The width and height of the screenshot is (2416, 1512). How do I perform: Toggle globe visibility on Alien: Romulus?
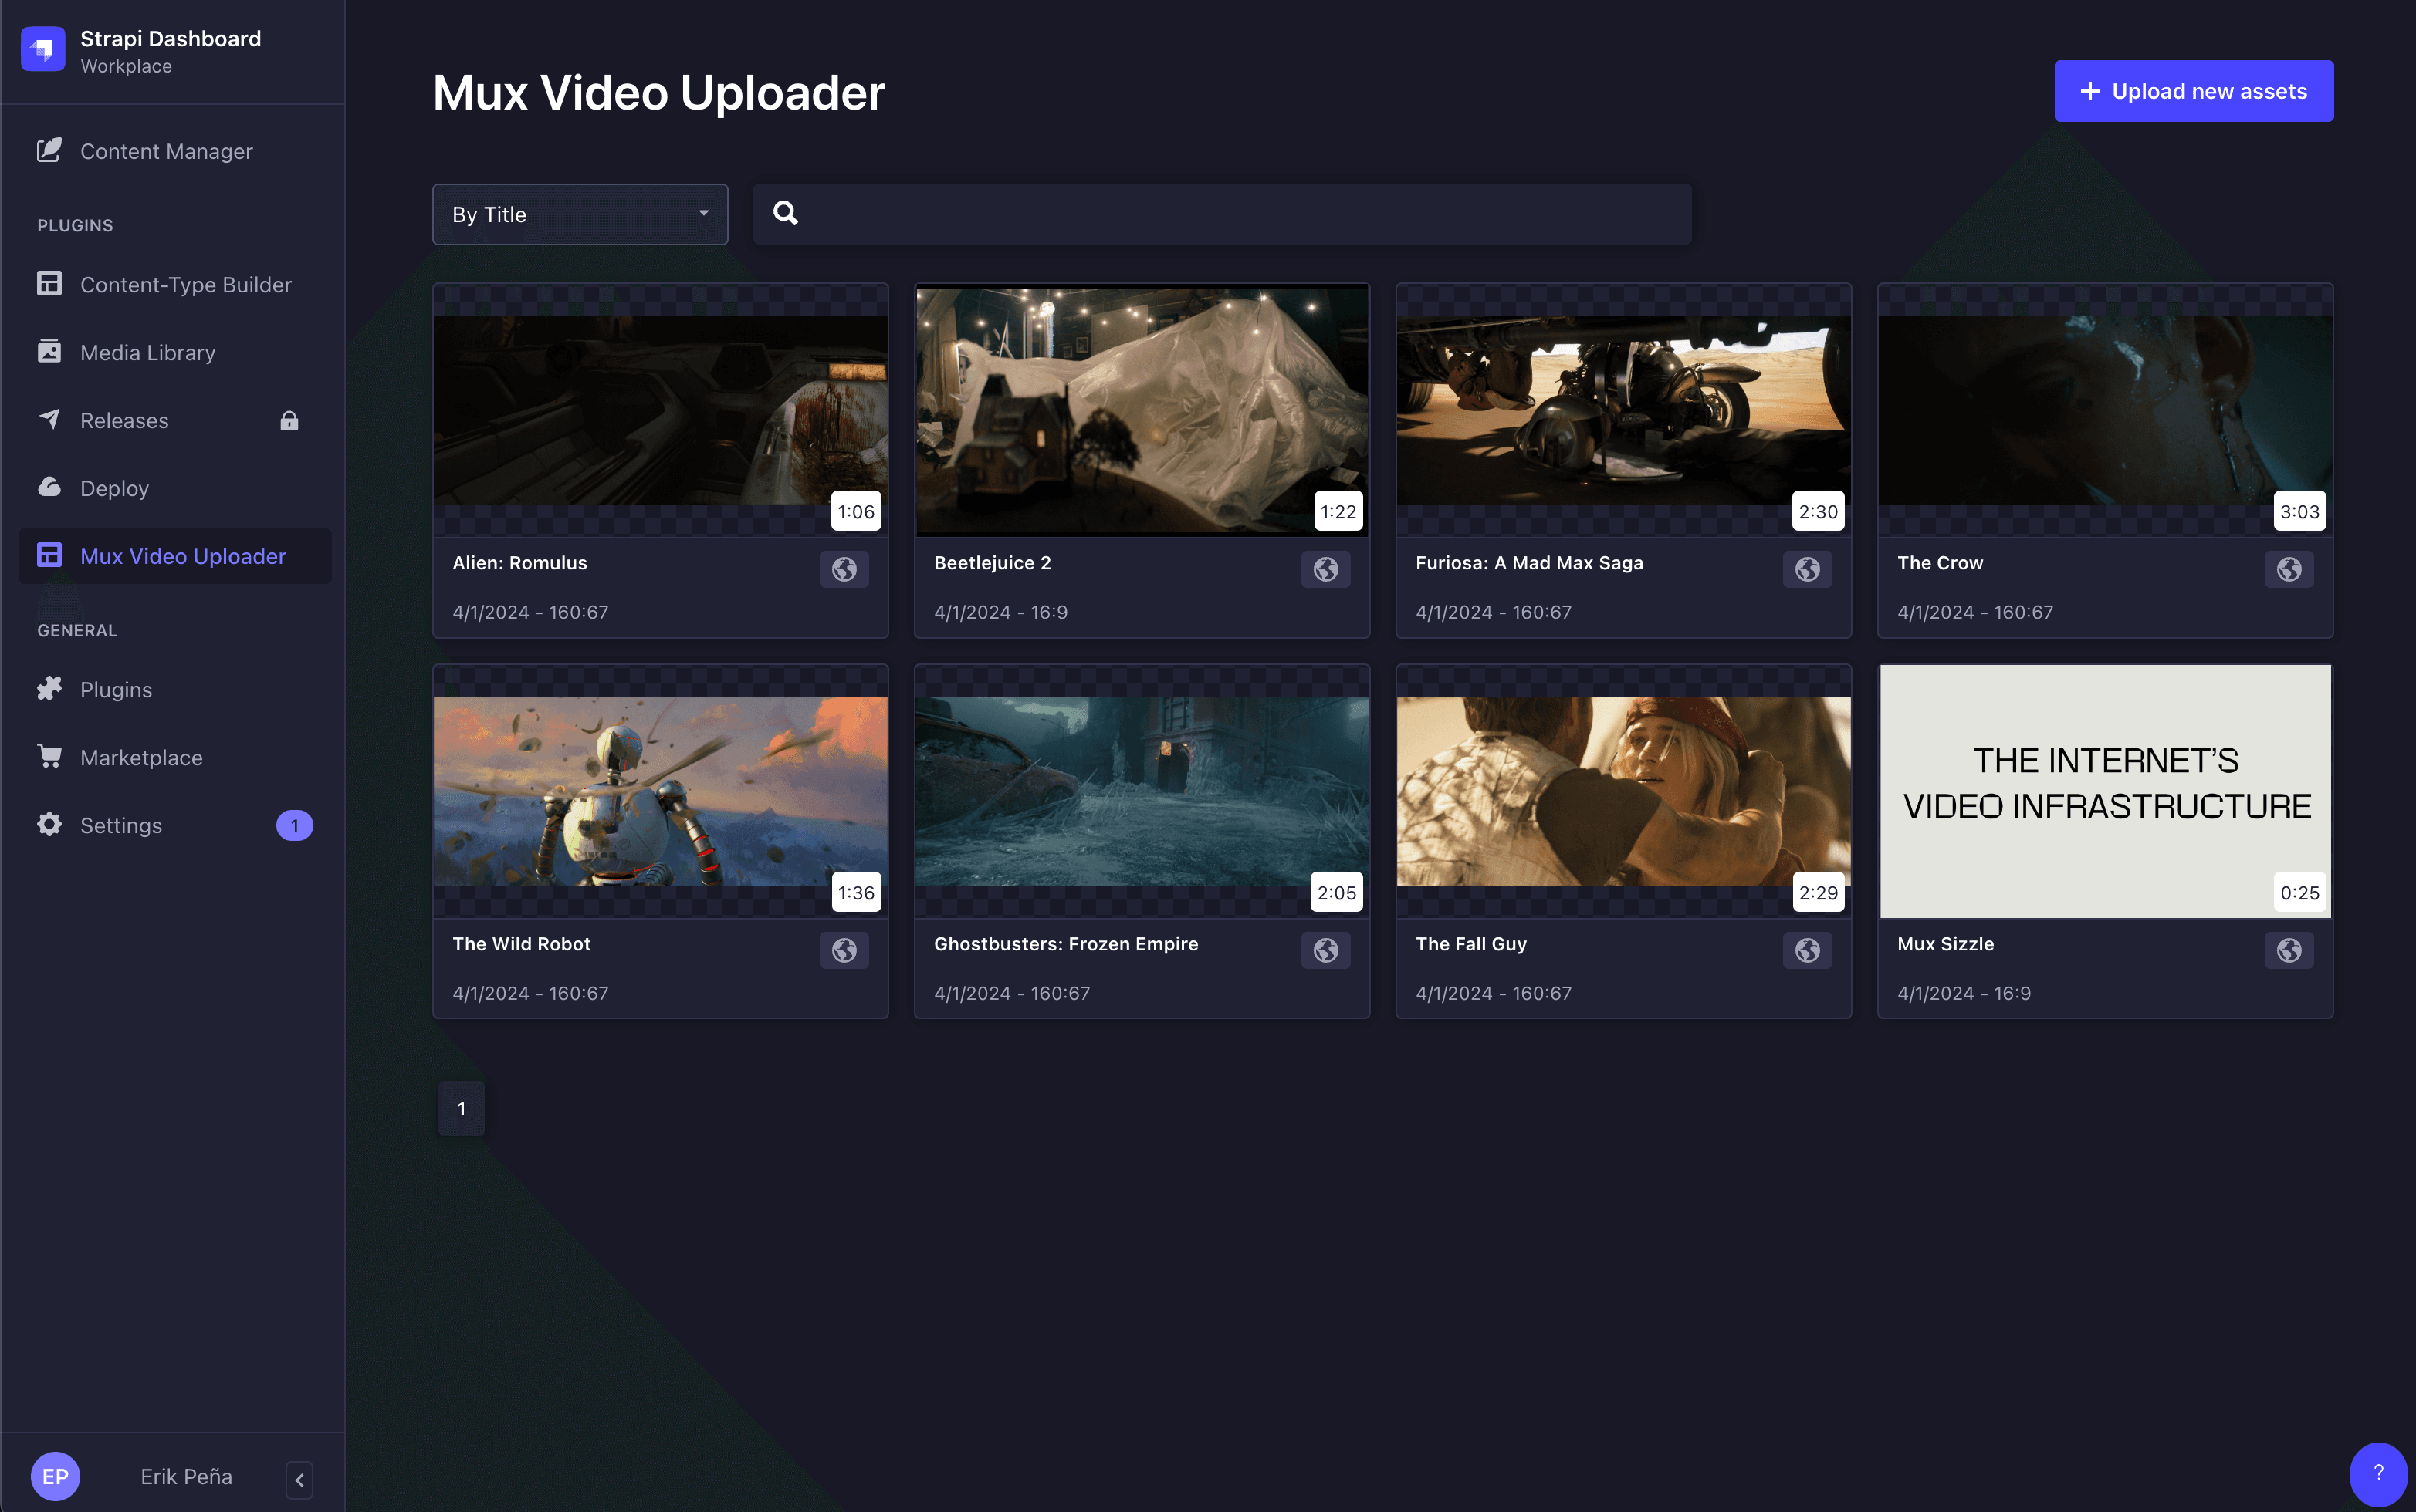(x=844, y=569)
